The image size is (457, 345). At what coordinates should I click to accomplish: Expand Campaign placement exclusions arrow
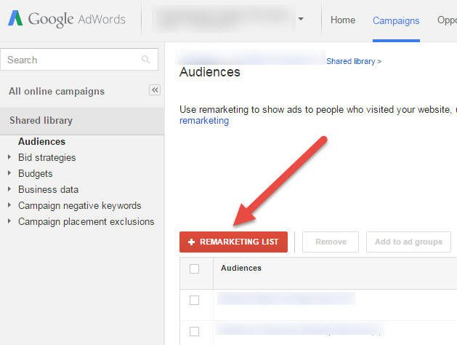click(x=9, y=221)
